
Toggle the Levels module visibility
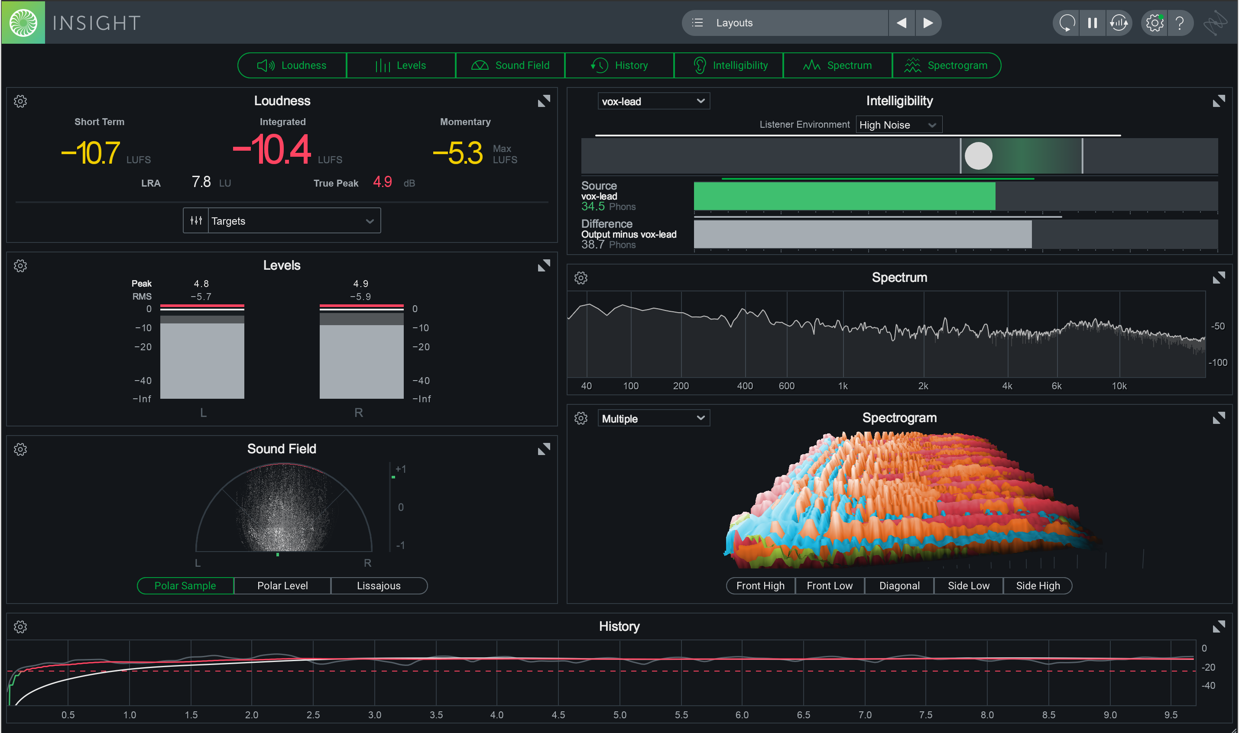(x=401, y=65)
